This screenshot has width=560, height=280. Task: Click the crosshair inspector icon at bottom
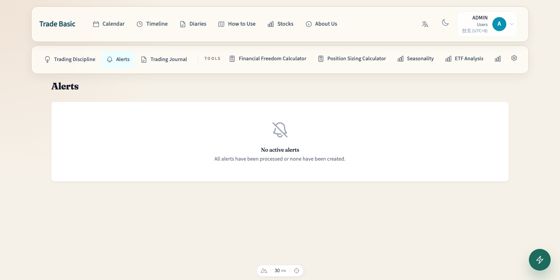(297, 271)
